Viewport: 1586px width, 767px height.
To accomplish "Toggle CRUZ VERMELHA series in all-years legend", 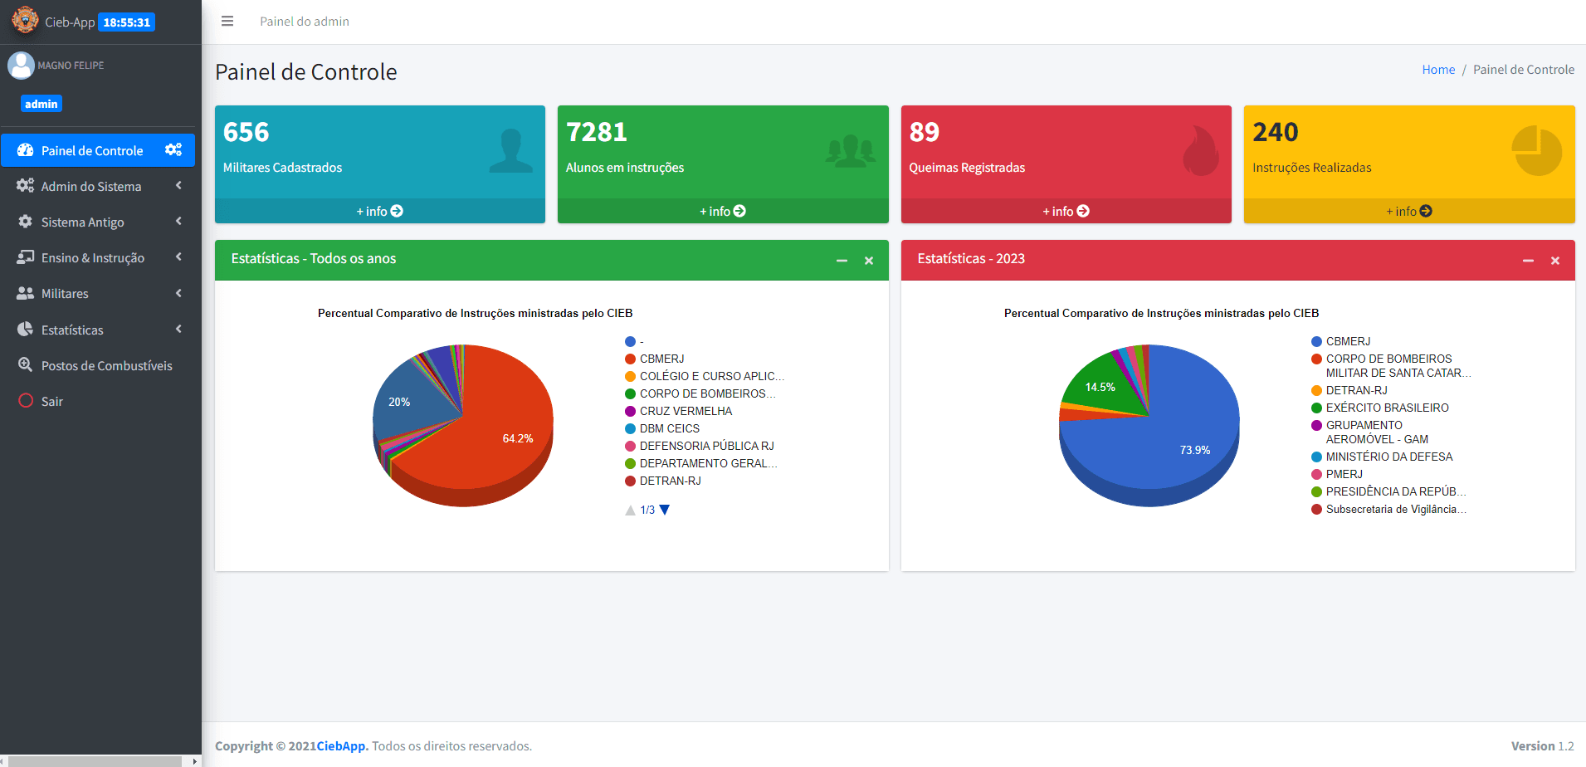I will tap(685, 411).
